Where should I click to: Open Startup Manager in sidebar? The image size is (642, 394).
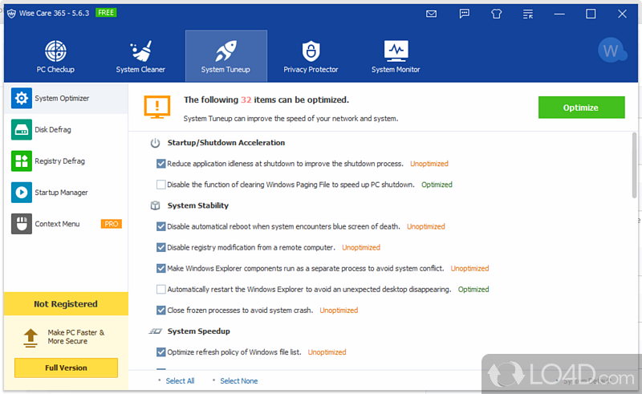61,193
